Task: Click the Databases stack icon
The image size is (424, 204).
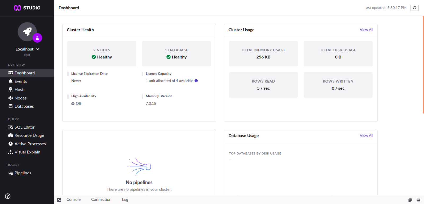Action: [x=11, y=106]
